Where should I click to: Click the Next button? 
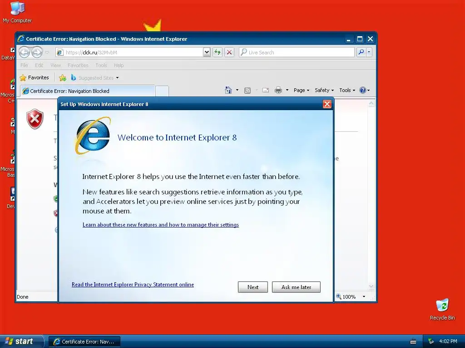252,287
